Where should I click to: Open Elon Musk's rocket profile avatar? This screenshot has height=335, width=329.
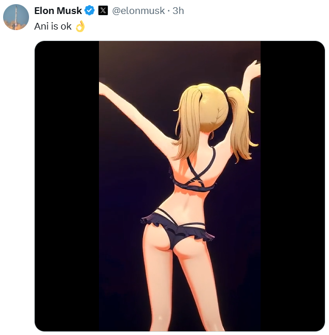click(16, 17)
